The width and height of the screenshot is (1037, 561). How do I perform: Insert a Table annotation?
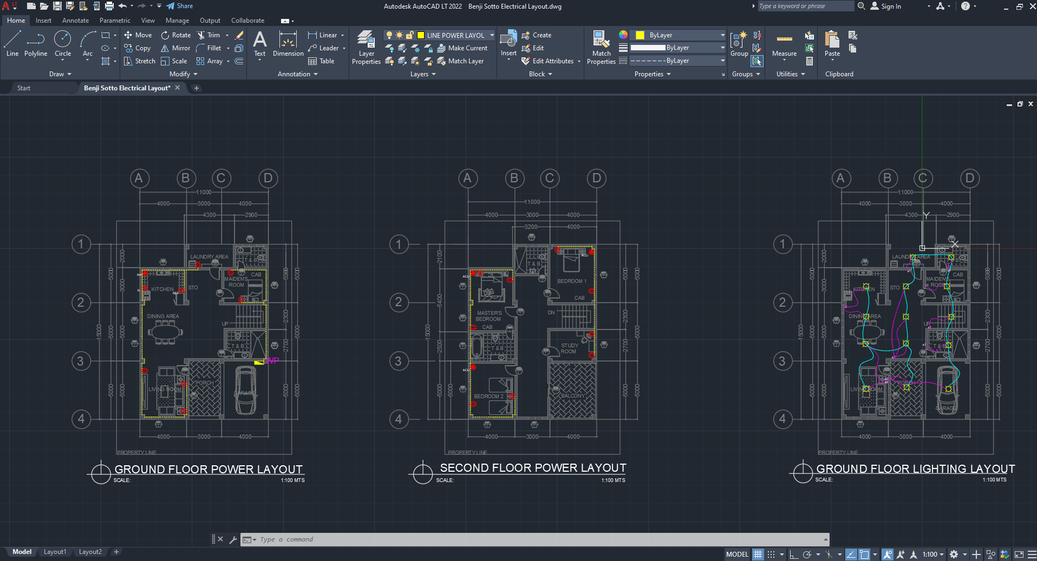click(x=321, y=61)
